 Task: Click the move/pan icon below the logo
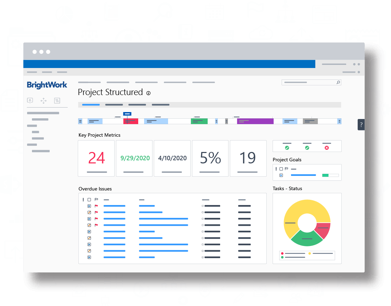(43, 100)
